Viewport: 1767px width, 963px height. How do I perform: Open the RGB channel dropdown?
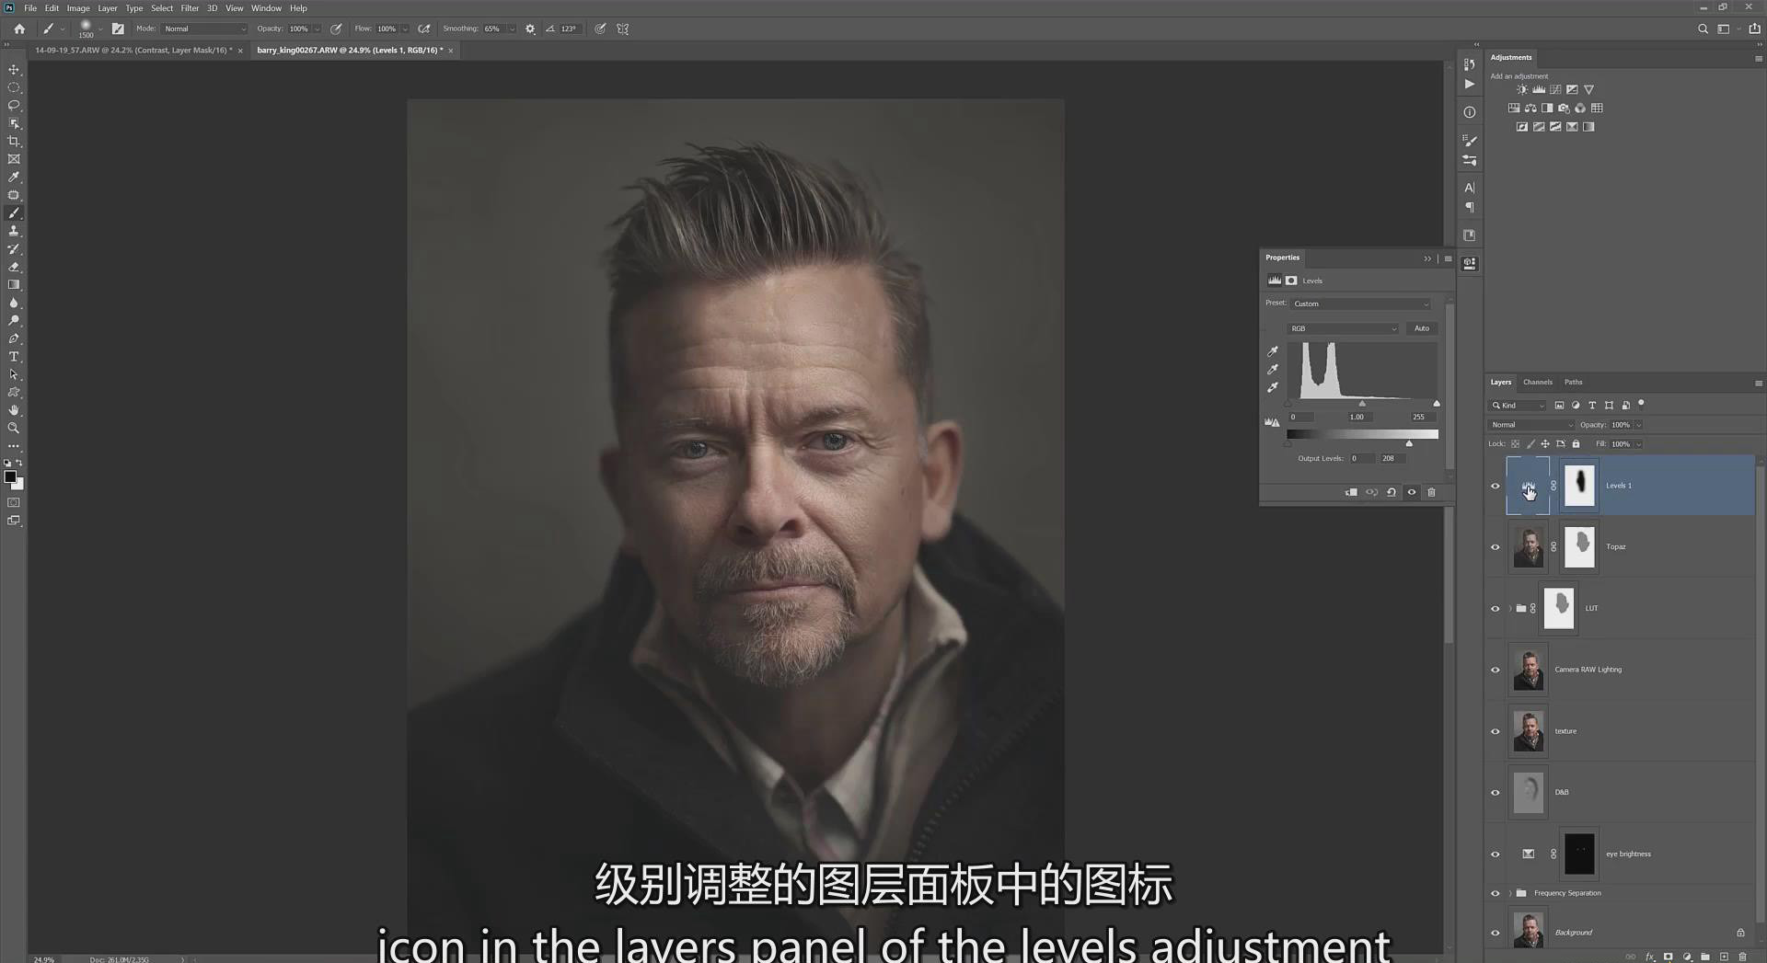[x=1342, y=328]
